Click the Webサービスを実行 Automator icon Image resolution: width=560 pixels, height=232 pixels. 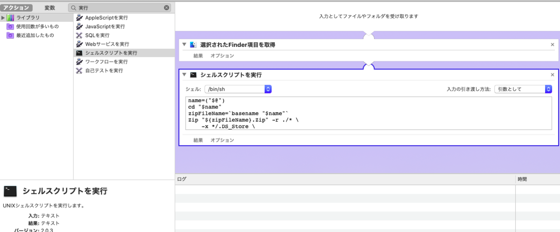click(x=79, y=44)
